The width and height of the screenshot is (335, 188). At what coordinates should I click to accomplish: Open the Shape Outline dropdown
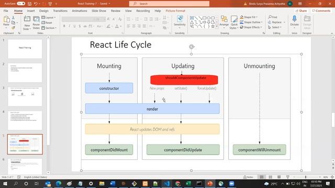coord(251,22)
